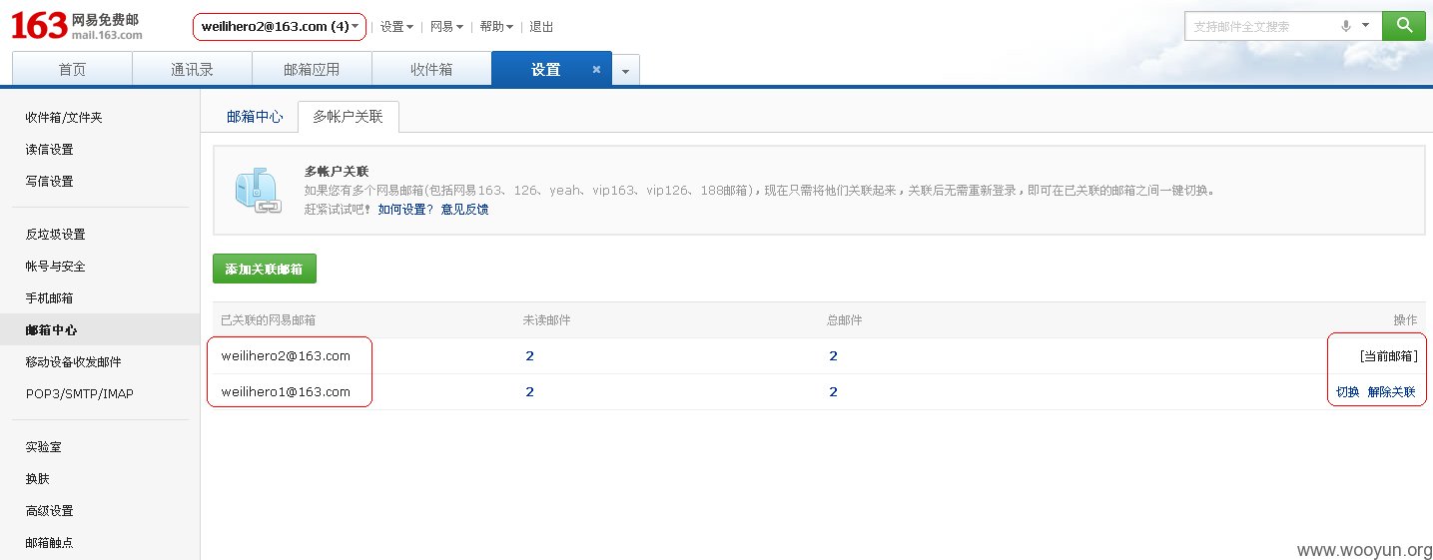Click the microphone voice search icon

click(x=1346, y=26)
